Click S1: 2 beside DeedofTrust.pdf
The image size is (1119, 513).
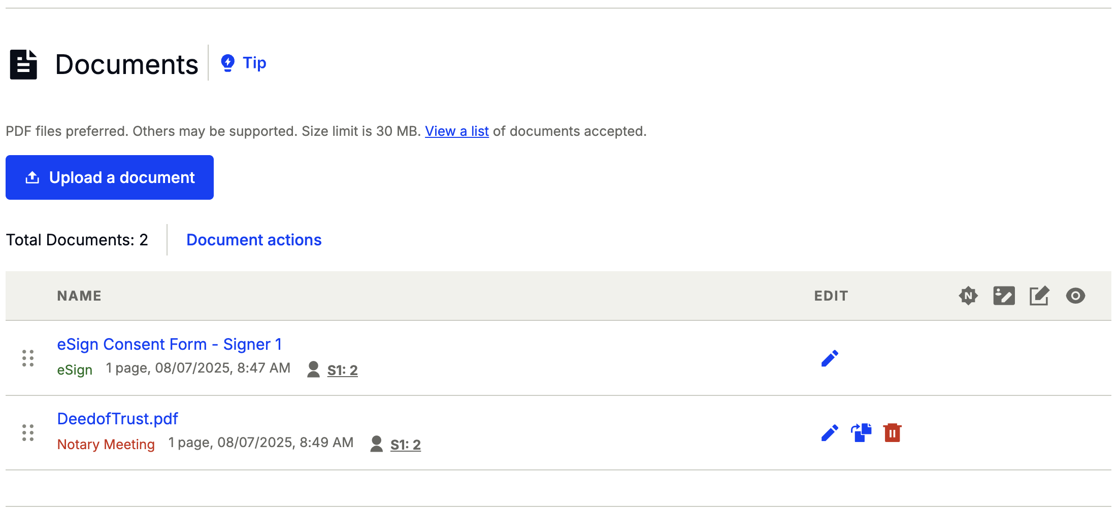406,444
